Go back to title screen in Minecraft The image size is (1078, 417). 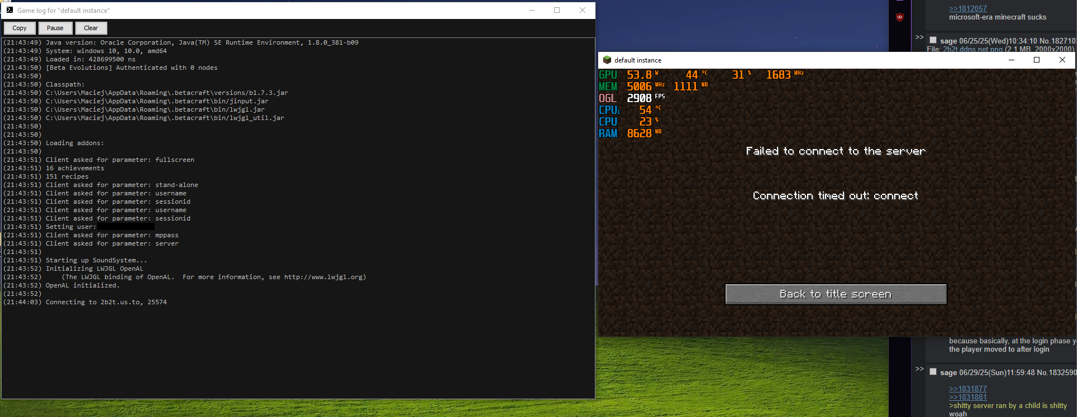pos(836,294)
